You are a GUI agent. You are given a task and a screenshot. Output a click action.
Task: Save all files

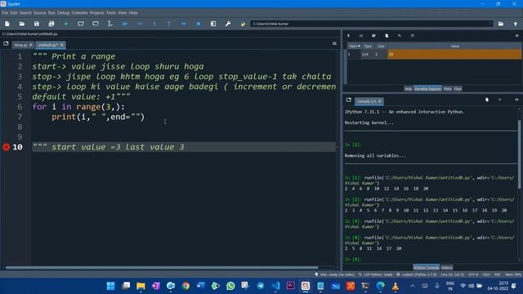pos(51,24)
